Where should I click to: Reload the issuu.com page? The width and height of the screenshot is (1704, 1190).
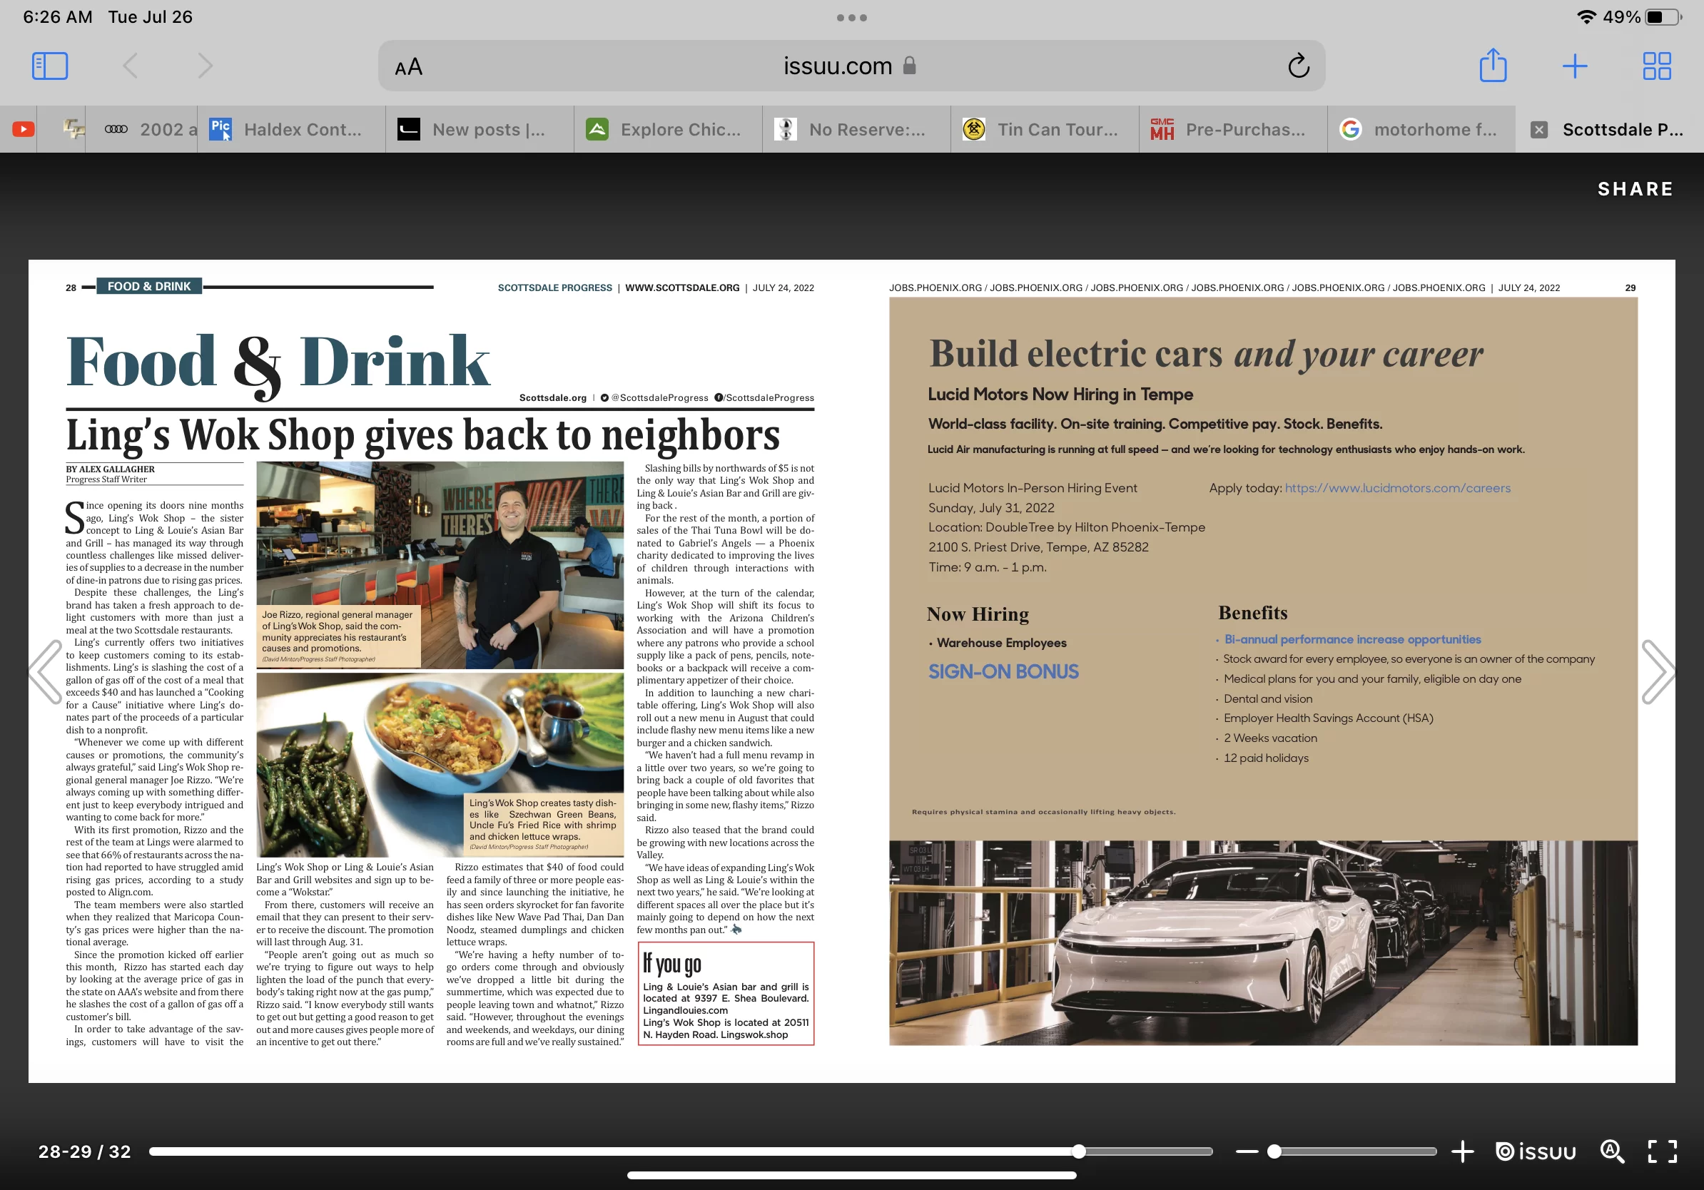[1298, 66]
